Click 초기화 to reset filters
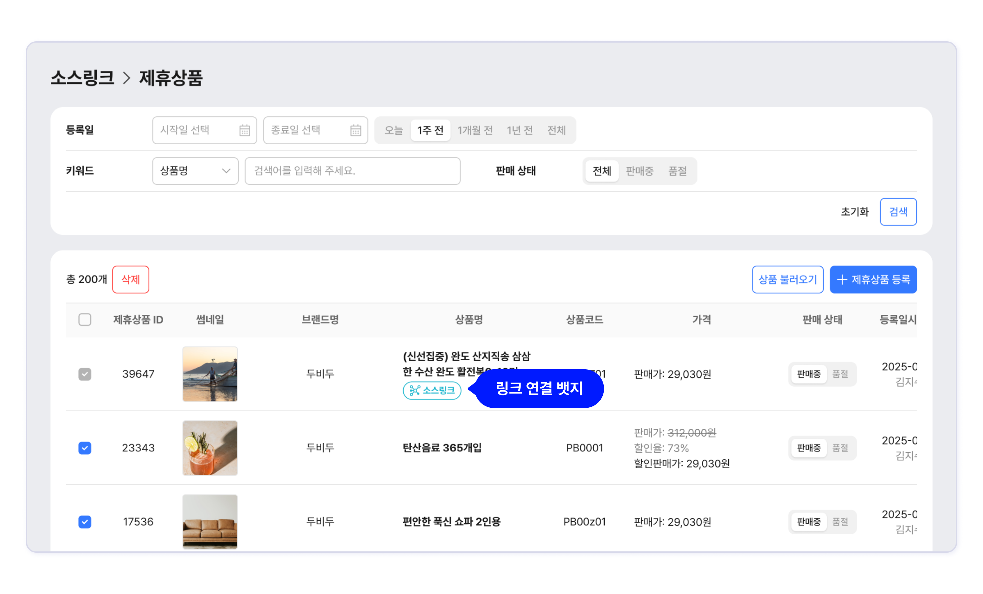Viewport: 983px width, 594px height. (x=855, y=211)
